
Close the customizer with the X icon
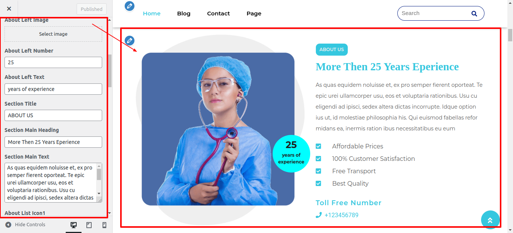coord(9,9)
